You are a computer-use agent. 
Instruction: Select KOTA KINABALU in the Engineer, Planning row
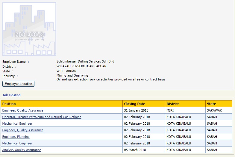(179, 137)
